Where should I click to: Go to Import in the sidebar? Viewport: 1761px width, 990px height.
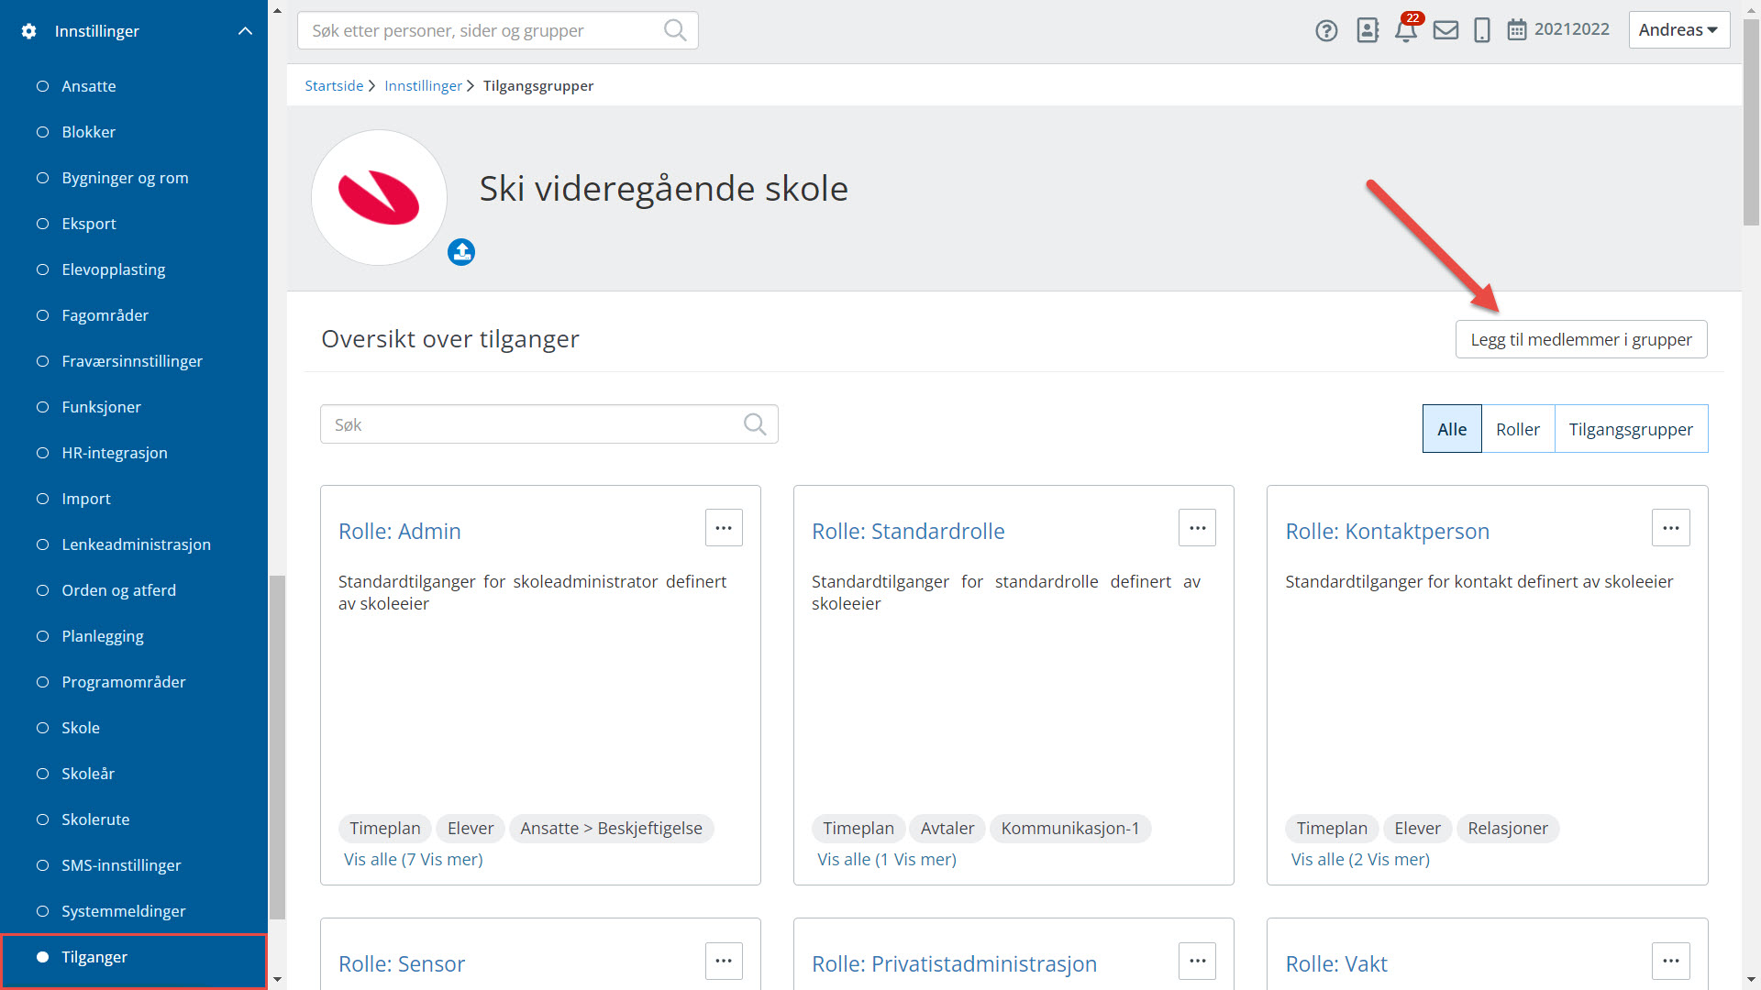point(86,499)
